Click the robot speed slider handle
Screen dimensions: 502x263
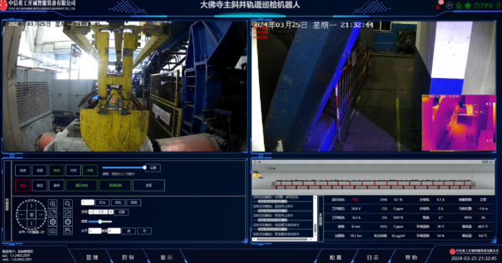pos(145,167)
